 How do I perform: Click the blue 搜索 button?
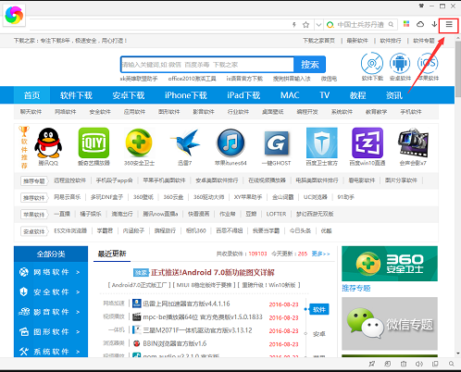(309, 65)
